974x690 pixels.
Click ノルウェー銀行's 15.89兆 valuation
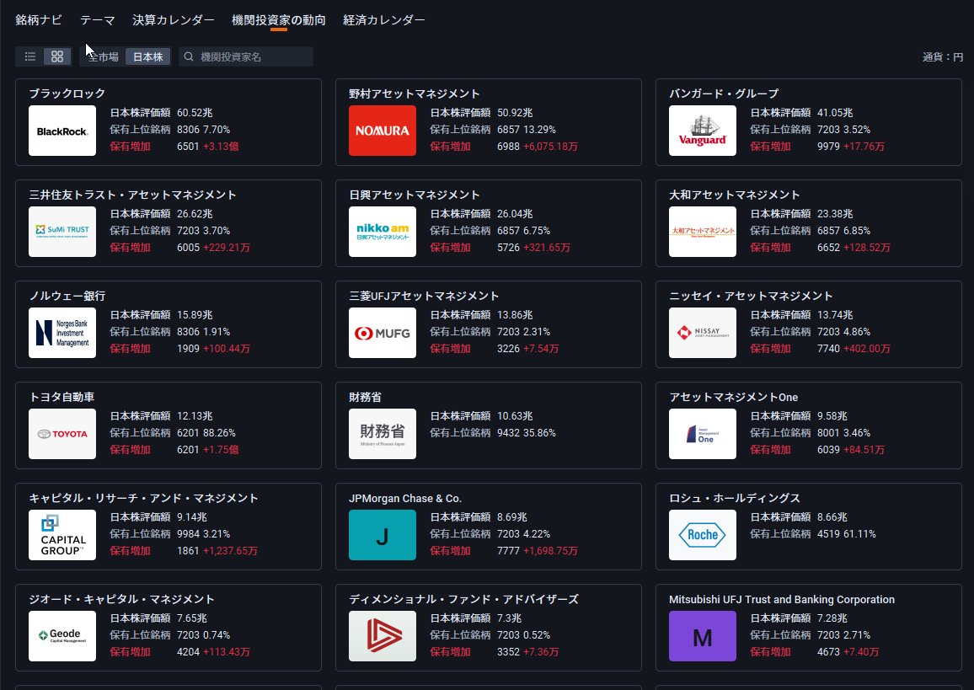pyautogui.click(x=195, y=315)
